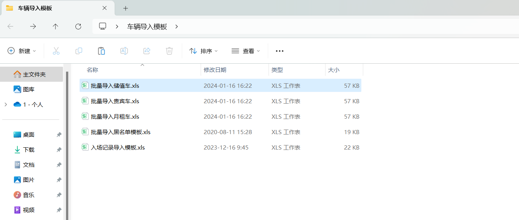Open the 查看 view dropdown
Viewport: 519px width, 220px height.
coord(246,51)
